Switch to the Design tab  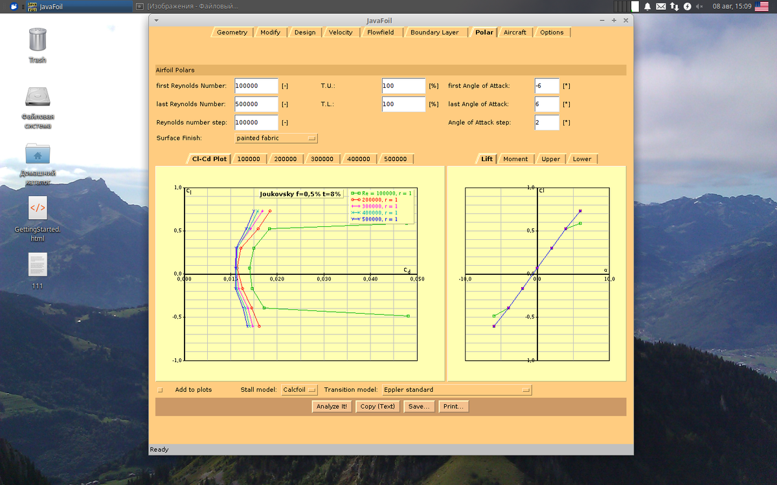point(304,32)
